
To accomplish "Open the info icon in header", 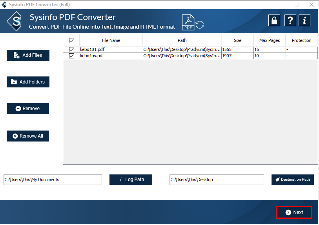I will tap(304, 21).
